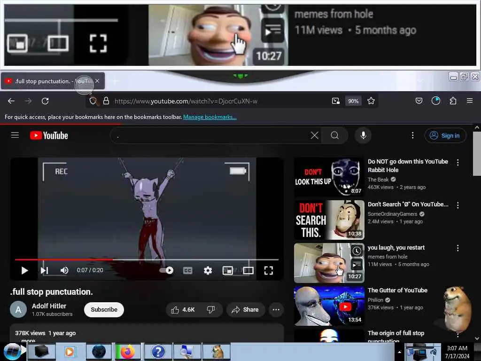Click the YouTube search magnifier button
Viewport: 481px width, 361px height.
point(334,135)
